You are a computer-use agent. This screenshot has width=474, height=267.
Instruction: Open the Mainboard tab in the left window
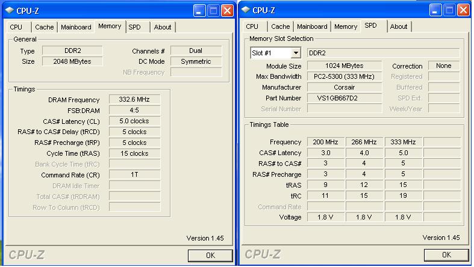[x=76, y=27]
